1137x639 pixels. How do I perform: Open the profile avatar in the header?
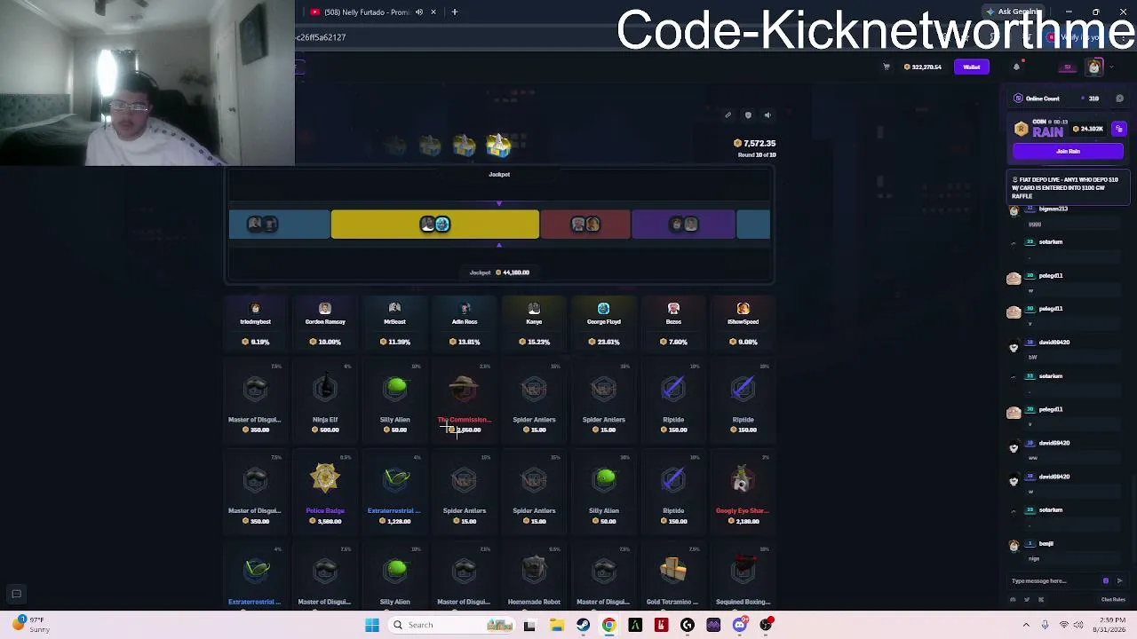pos(1094,67)
